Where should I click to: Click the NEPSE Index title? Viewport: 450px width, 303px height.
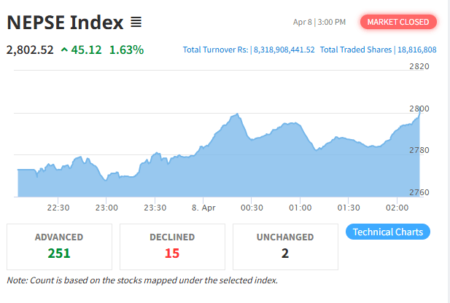(65, 23)
